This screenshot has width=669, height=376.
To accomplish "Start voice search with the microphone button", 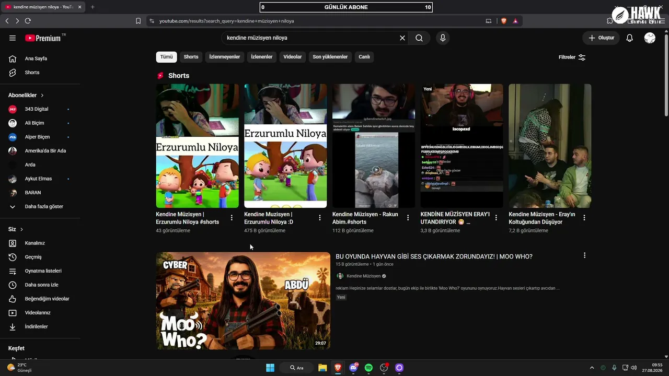I will coord(443,38).
